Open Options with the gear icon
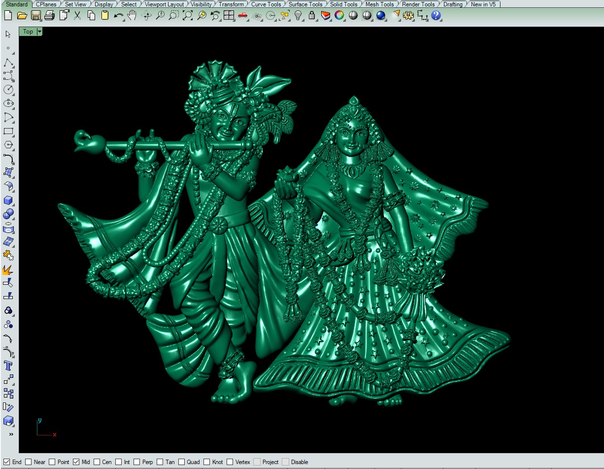604x469 pixels. 408,15
